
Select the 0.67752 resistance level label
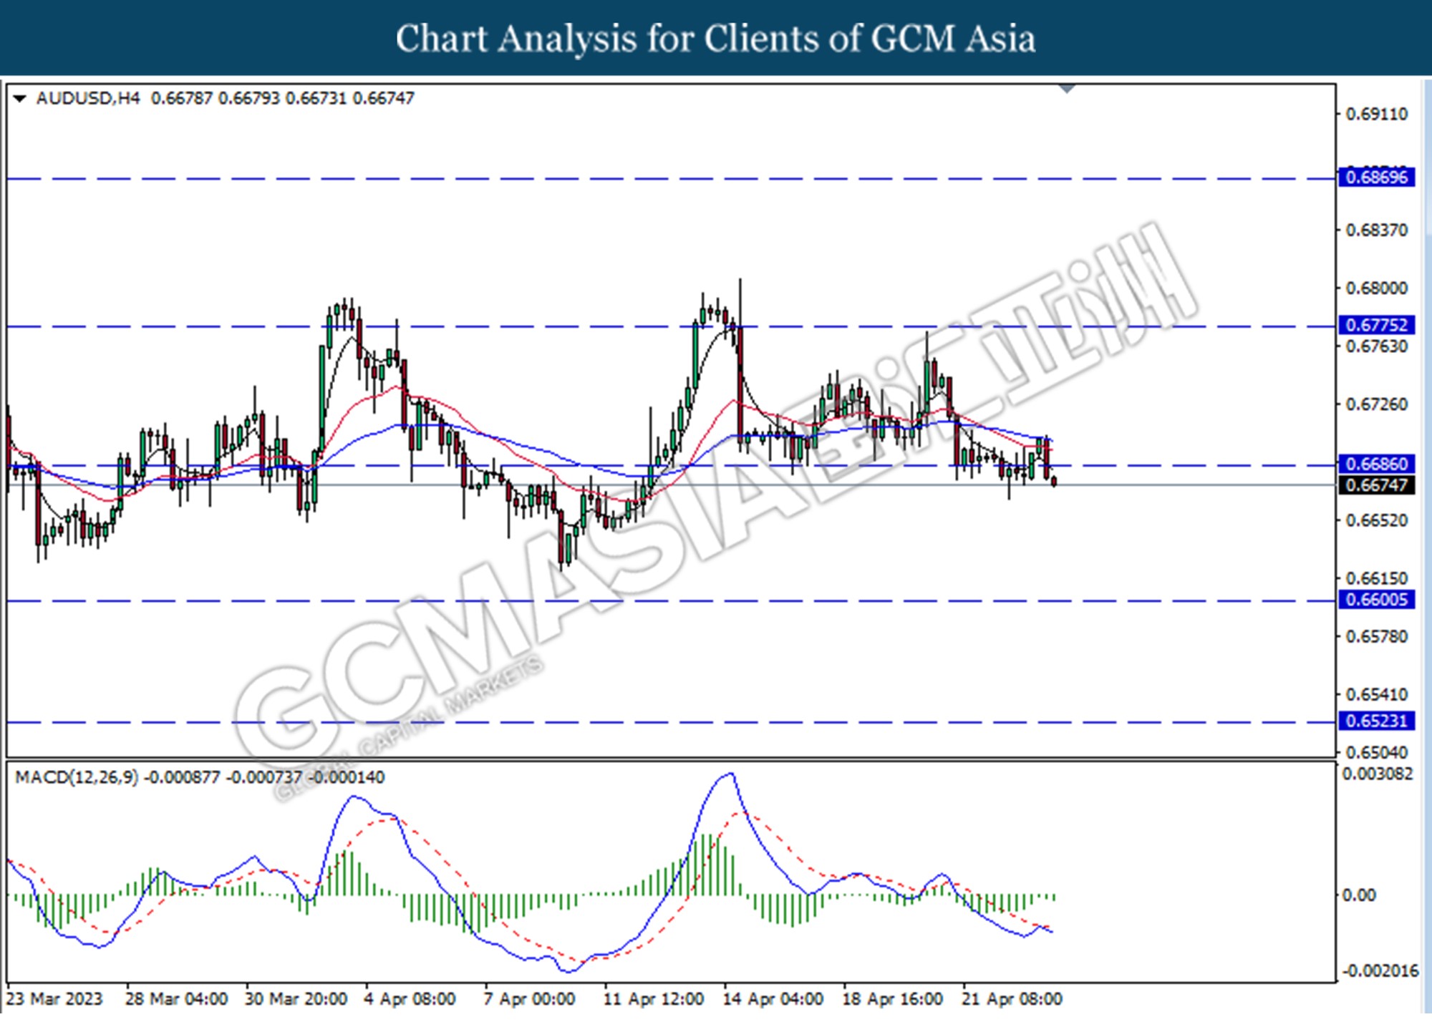[1376, 325]
